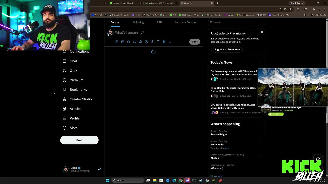Open Grok from the sidebar
Viewport: 328px width, 184px height.
pos(70,71)
